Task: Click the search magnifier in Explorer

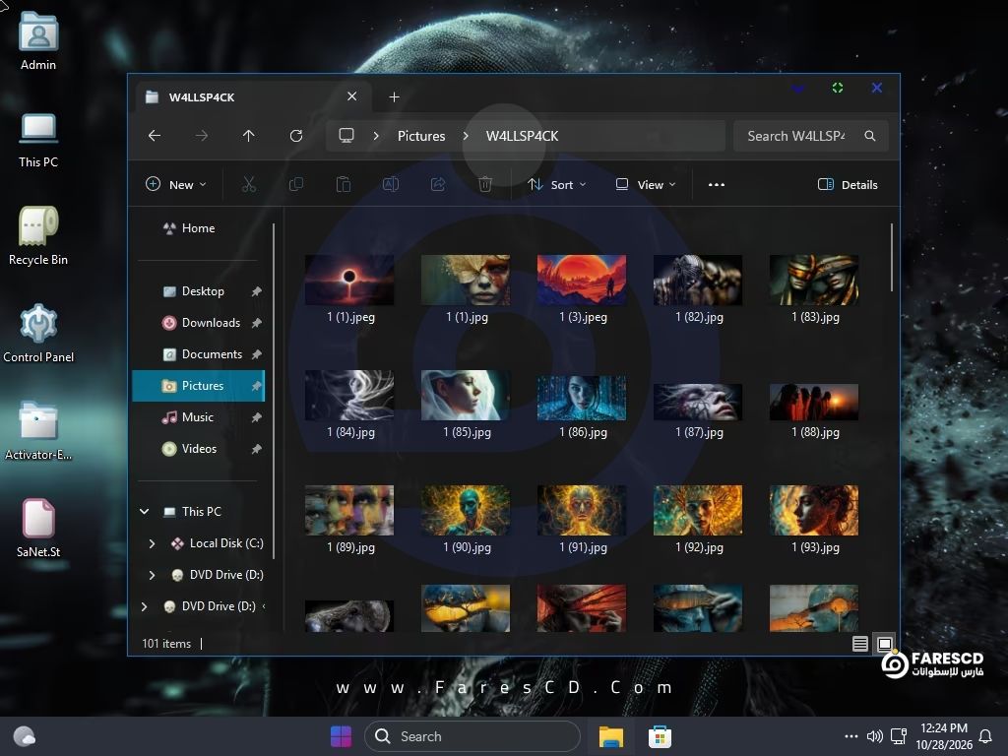Action: pyautogui.click(x=870, y=136)
